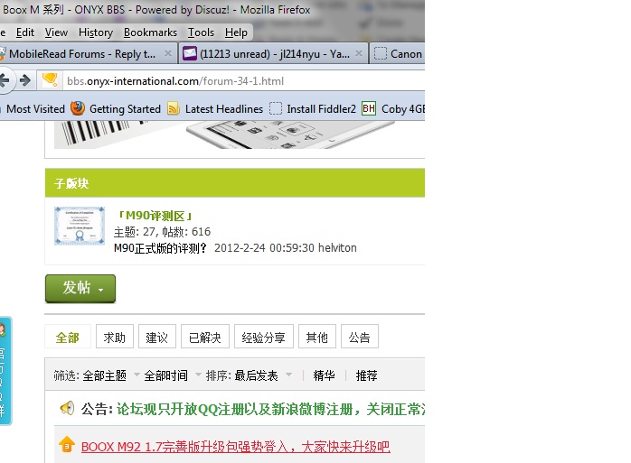The image size is (631, 463).
Task: Select the 其他 category tab
Action: click(317, 338)
